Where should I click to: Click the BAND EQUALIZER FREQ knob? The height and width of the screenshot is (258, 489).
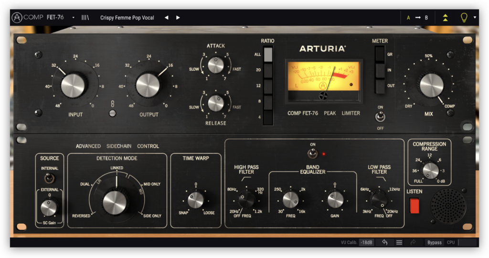[x=290, y=200]
